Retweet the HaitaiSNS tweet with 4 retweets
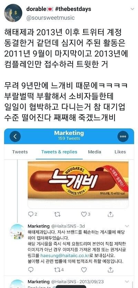This screenshot has width=138, height=288. click(x=59, y=270)
